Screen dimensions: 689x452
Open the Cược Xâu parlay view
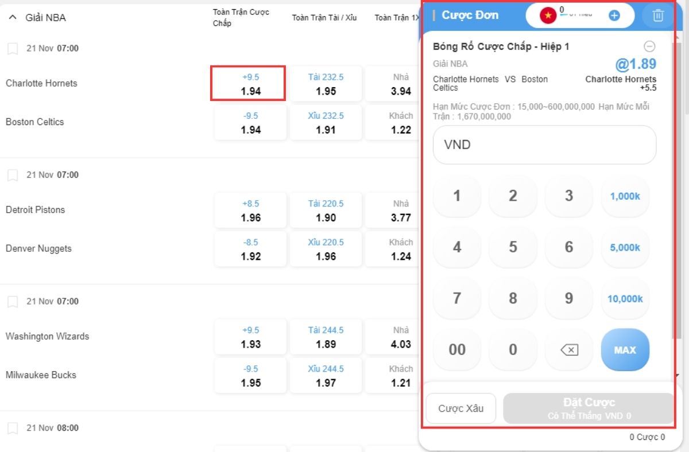tap(460, 408)
